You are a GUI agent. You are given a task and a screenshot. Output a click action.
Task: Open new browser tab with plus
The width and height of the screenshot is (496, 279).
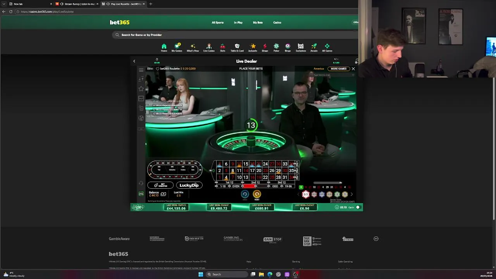pyautogui.click(x=151, y=4)
